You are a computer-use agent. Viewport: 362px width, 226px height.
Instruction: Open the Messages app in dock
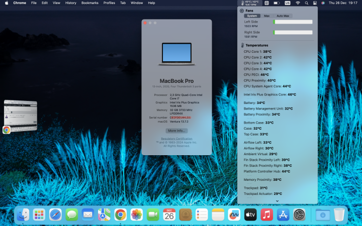tap(71, 214)
